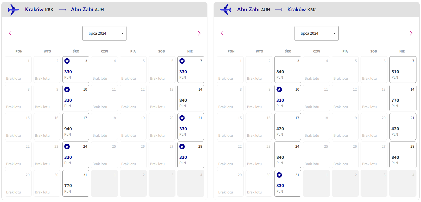Screen dimensions: 421x202
Task: Go to previous month in Kraków–Abu Zabi calendar
Action: pyautogui.click(x=10, y=33)
